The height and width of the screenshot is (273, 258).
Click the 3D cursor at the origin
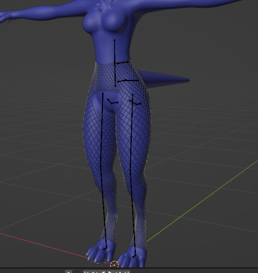[x=115, y=265]
